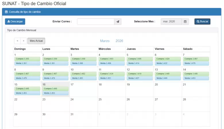Click Venta 3.432 on Friday March 6
Viewport: 224px width, 129px height.
point(168,63)
